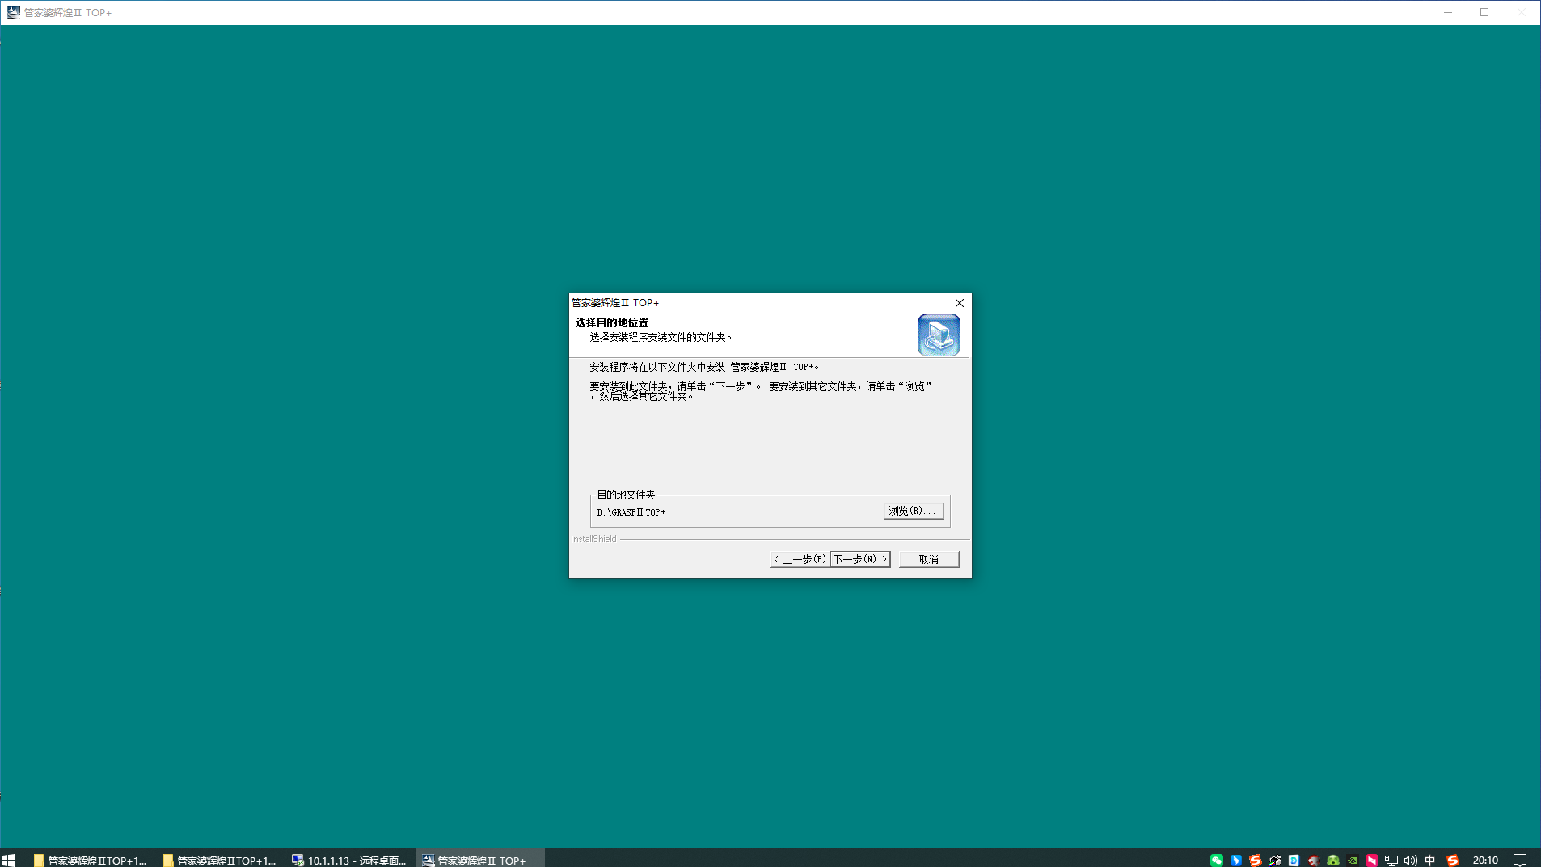Open the notification action center icon
The height and width of the screenshot is (867, 1541).
[1519, 860]
